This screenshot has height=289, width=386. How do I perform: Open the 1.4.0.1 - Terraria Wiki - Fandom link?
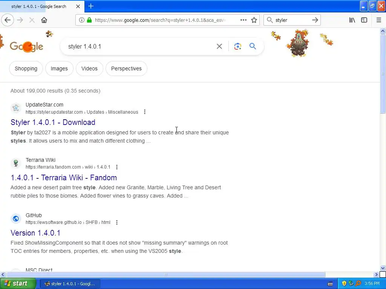[x=64, y=178]
